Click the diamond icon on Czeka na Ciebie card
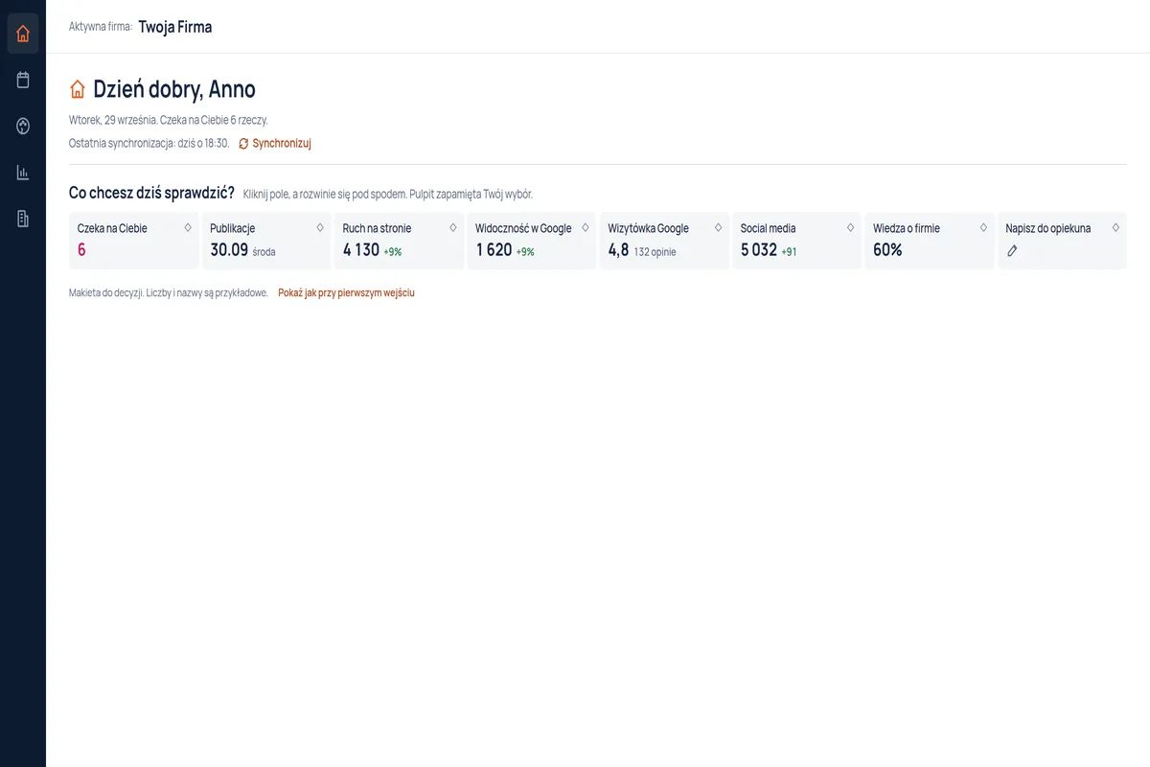 click(x=188, y=228)
